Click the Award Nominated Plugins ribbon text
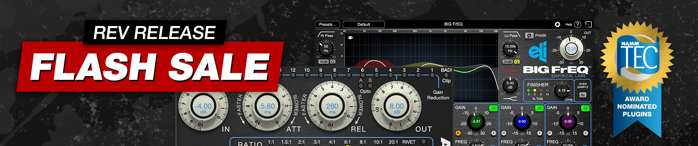 tap(637, 107)
